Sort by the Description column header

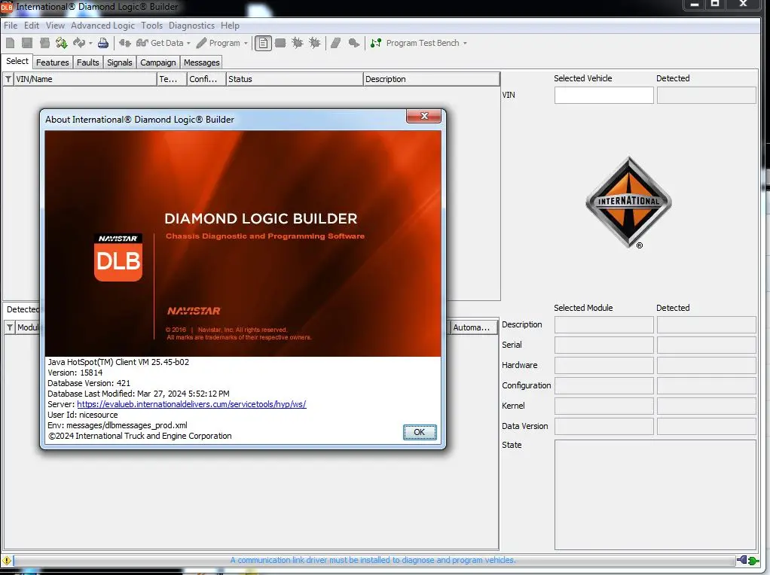[431, 79]
